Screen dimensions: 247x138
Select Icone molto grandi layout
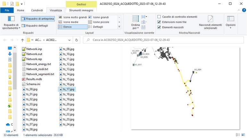[x=72, y=17]
